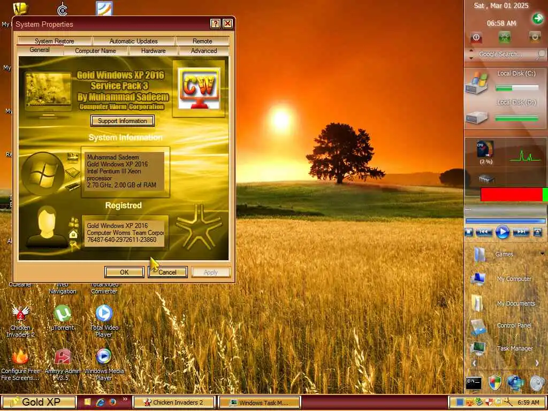
Task: Open Local Disk (C:) drive icon
Action: 476,83
